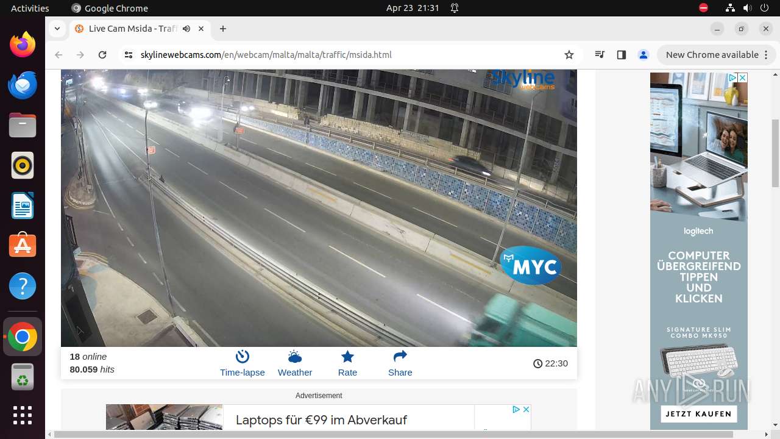This screenshot has height=439, width=780.
Task: Open the Chrome profile avatar
Action: click(643, 55)
